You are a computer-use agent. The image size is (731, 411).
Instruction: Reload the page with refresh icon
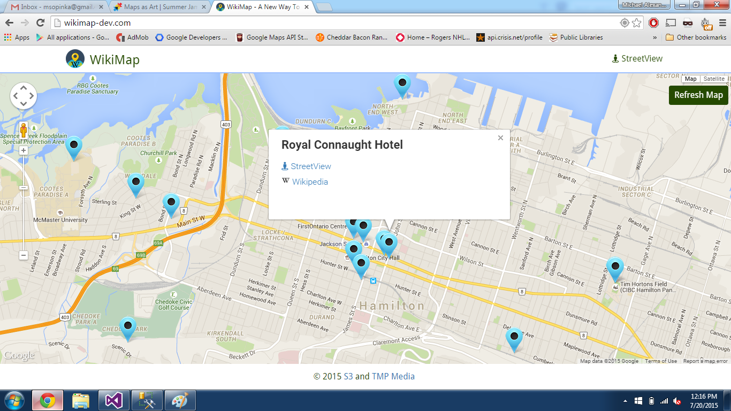pos(40,22)
